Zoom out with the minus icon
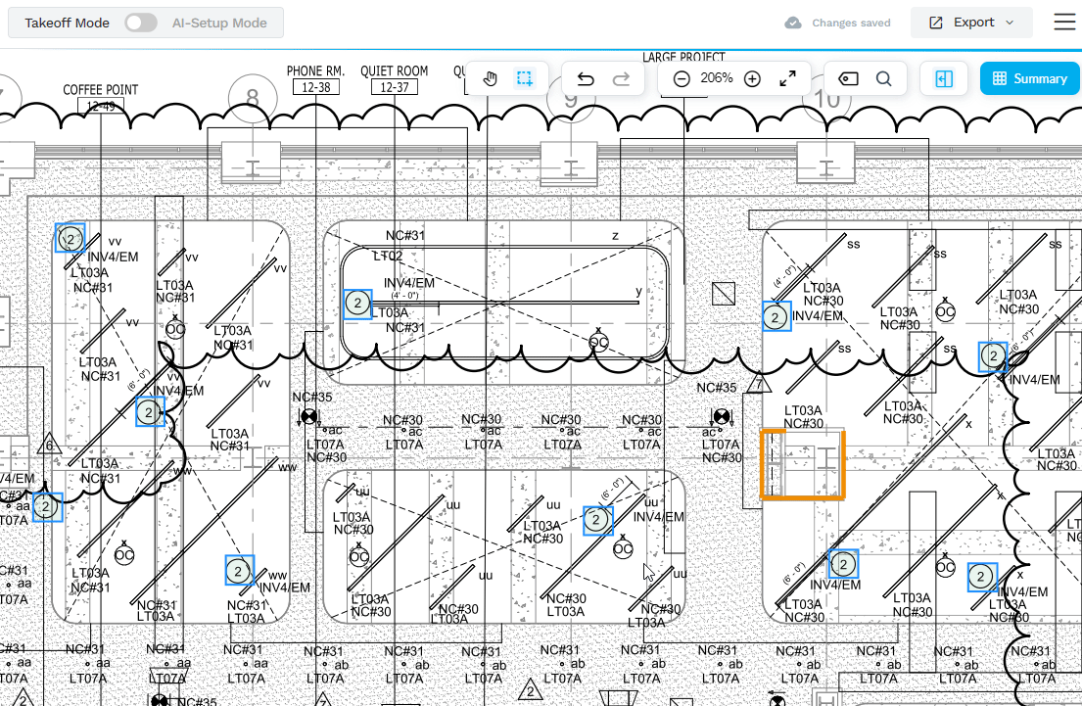Viewport: 1082px width, 706px height. 682,79
